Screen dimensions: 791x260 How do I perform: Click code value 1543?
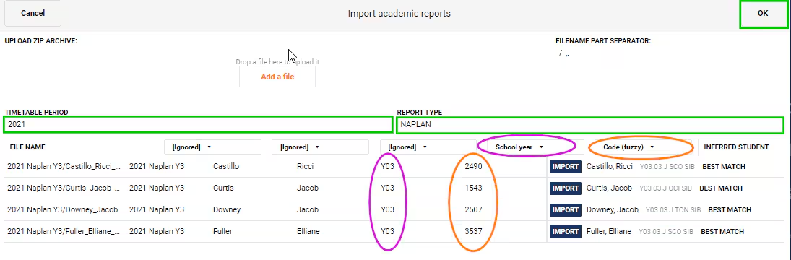coord(473,188)
